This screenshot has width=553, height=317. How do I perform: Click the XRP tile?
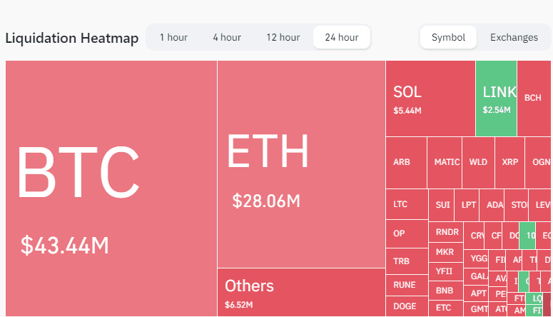(x=509, y=163)
